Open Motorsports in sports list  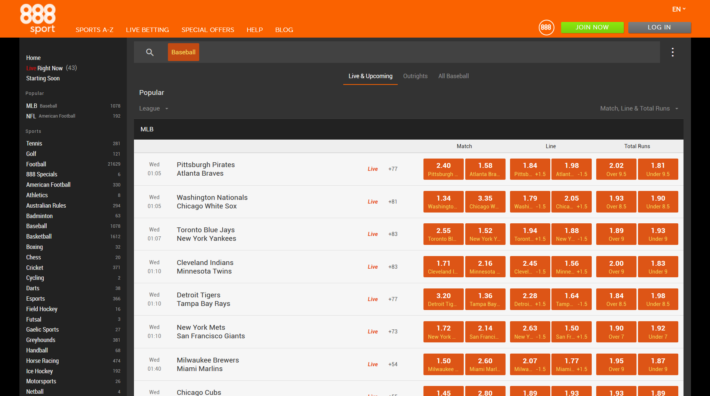[x=73, y=381]
